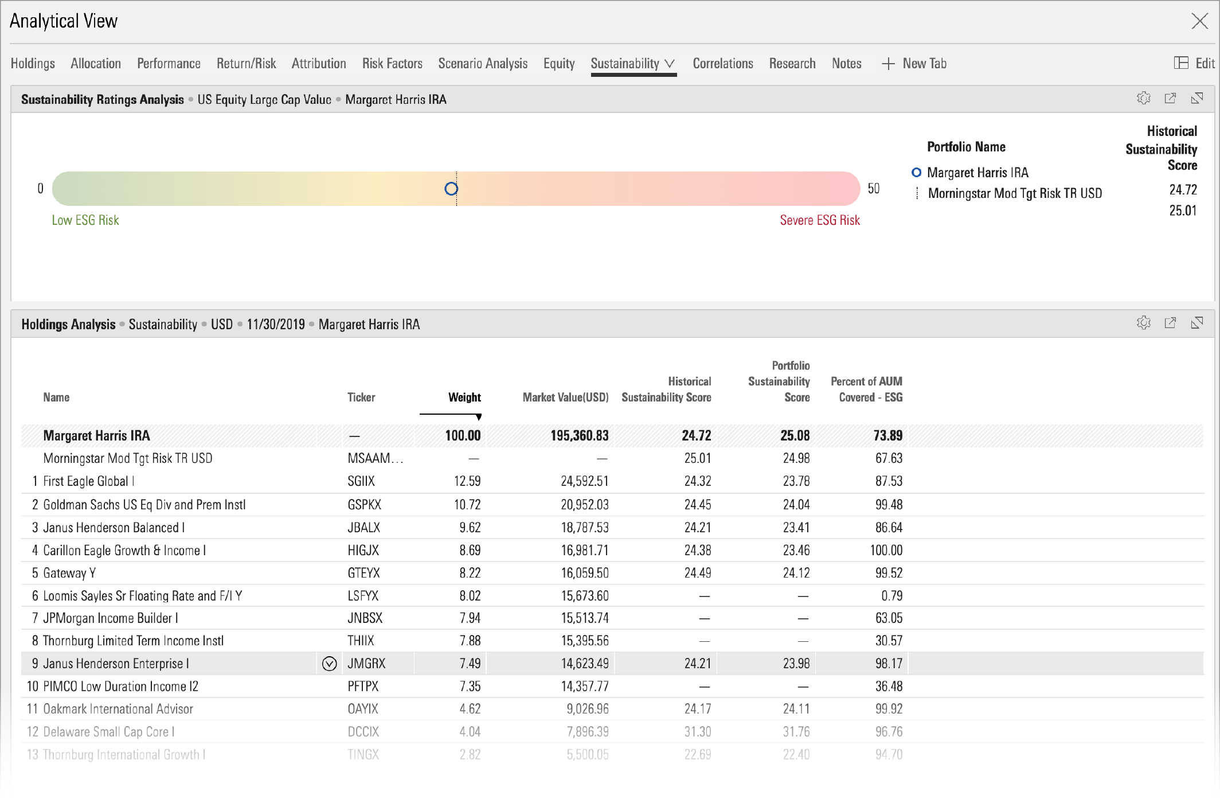The image size is (1220, 803).
Task: Click Margaret Harris IRA in ratings header
Action: click(x=396, y=99)
